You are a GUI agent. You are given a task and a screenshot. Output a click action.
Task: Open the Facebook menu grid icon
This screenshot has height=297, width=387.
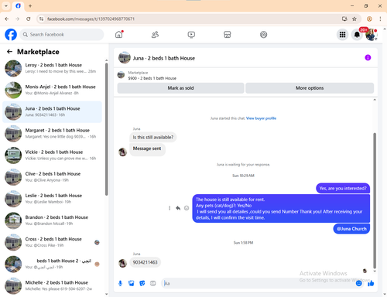point(342,35)
